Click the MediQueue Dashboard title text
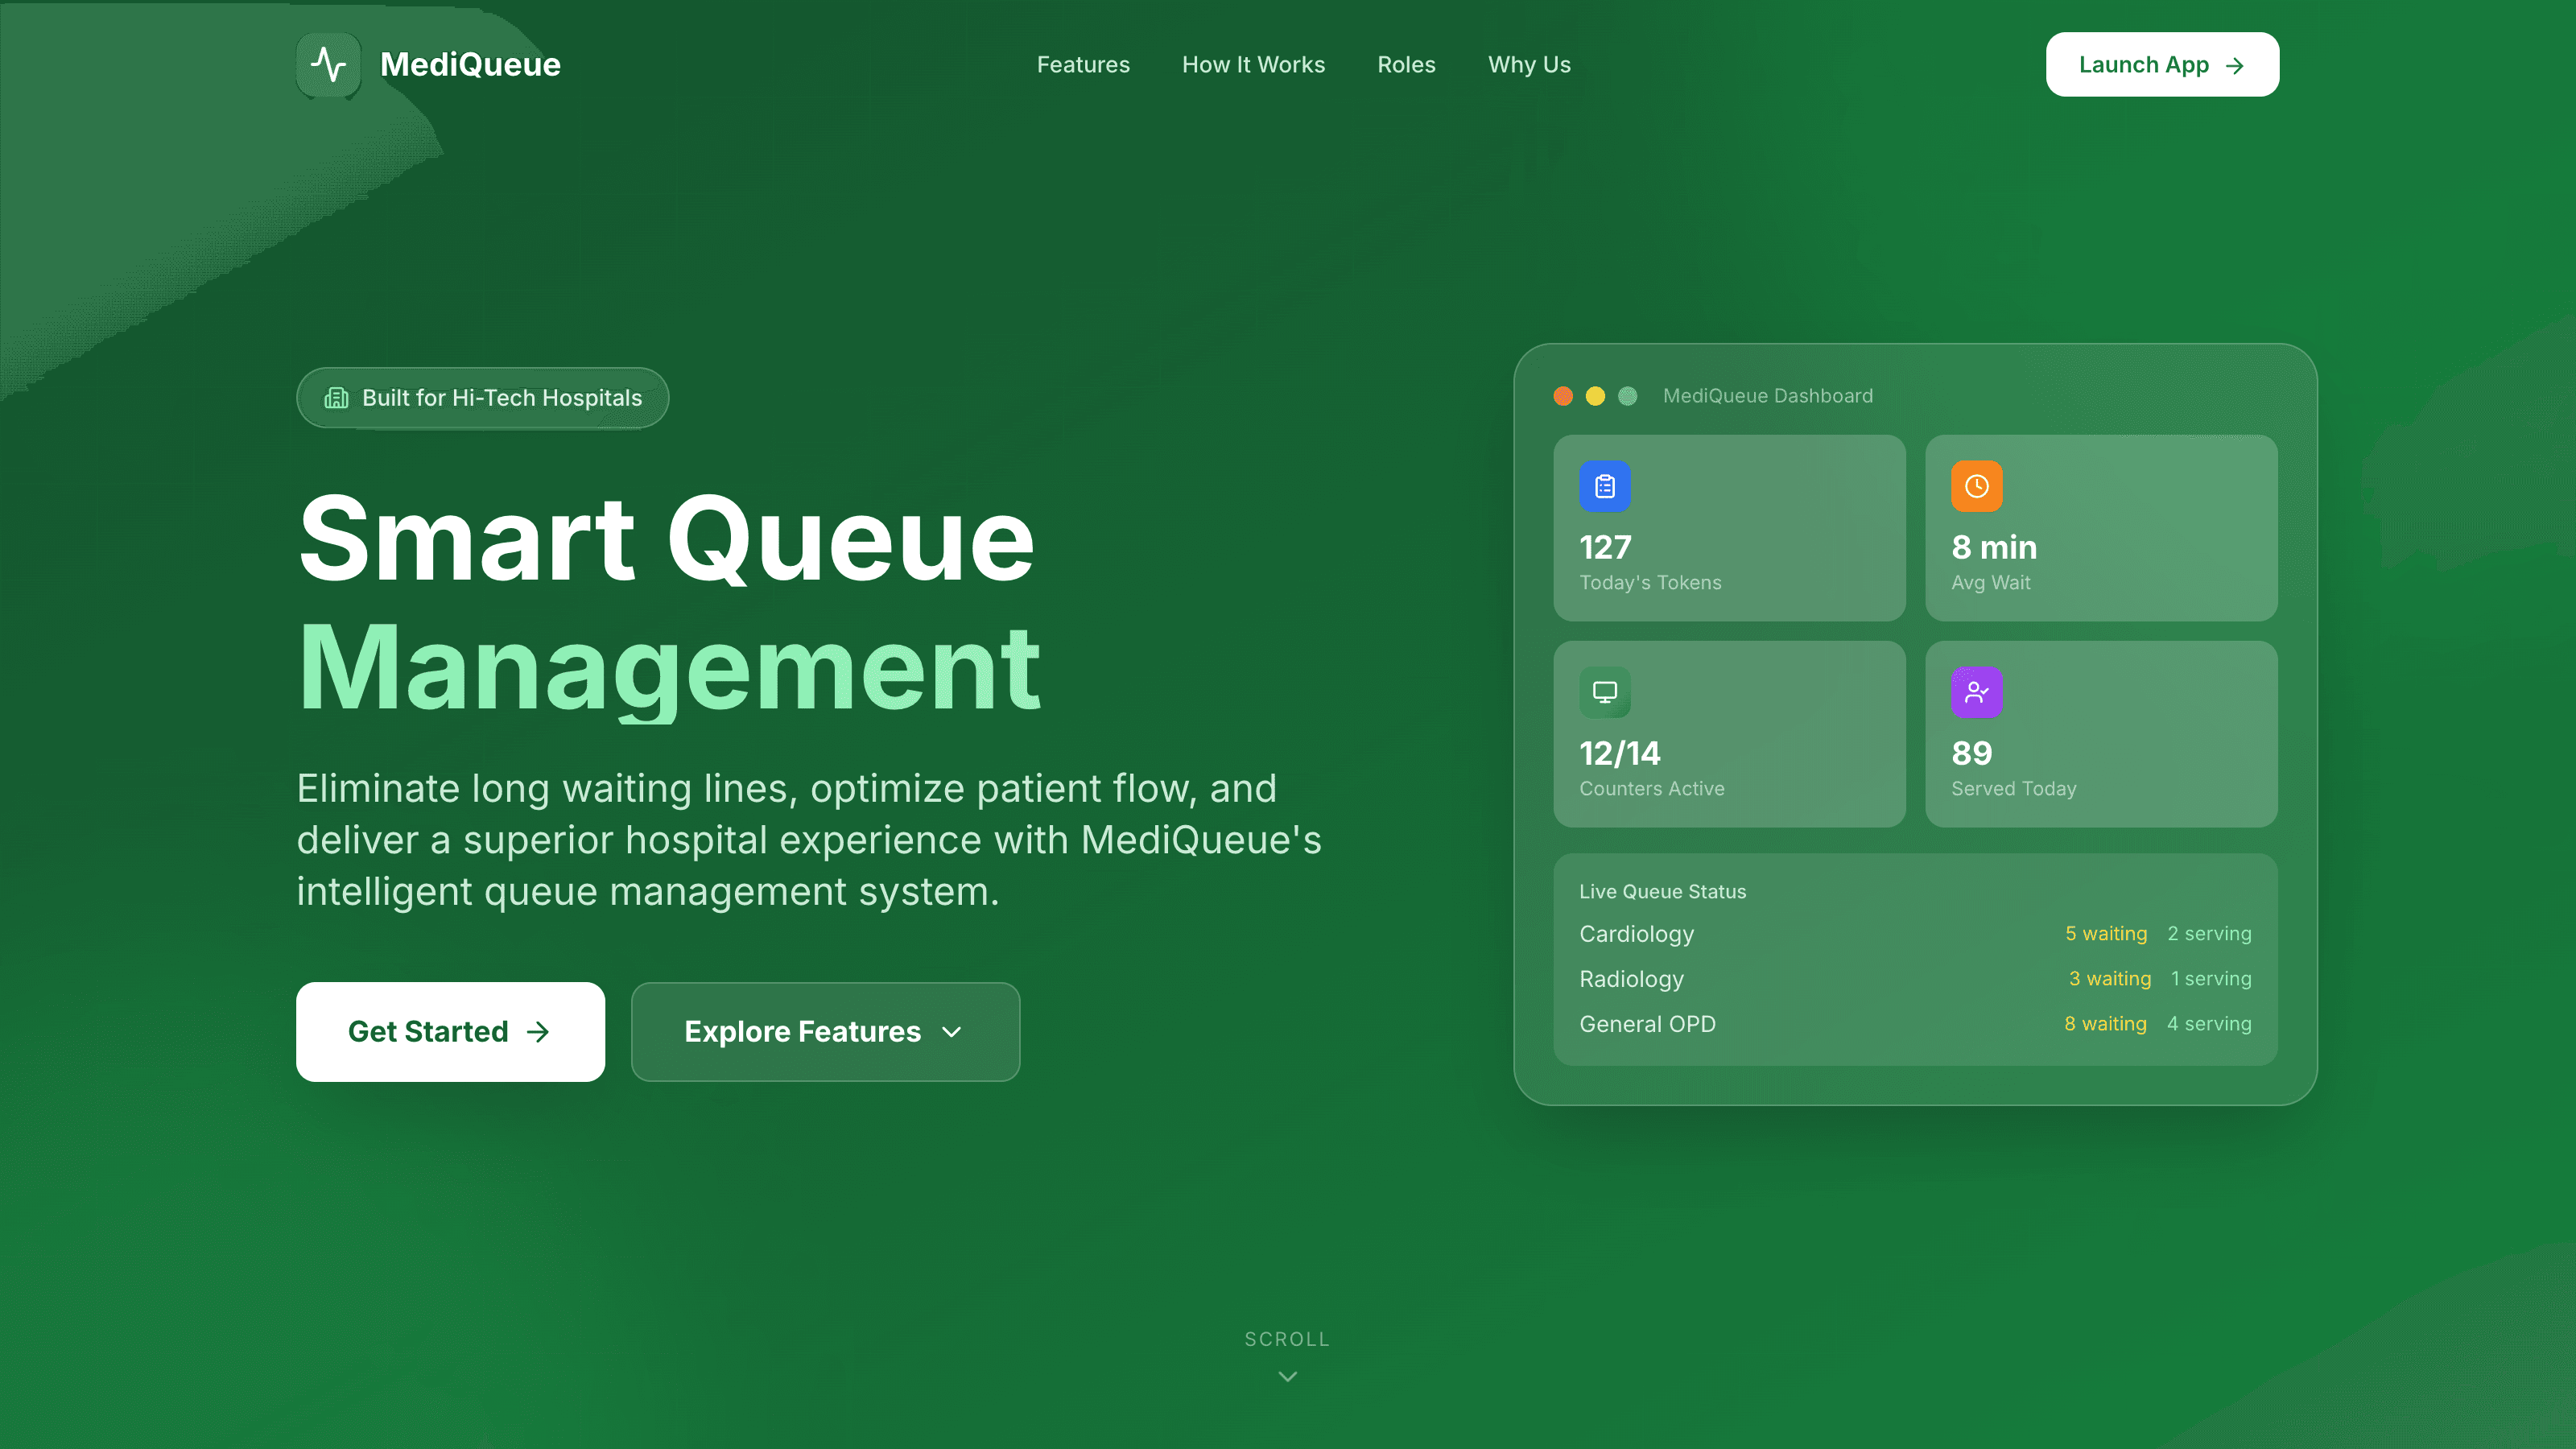The image size is (2576, 1449). coord(1767,396)
